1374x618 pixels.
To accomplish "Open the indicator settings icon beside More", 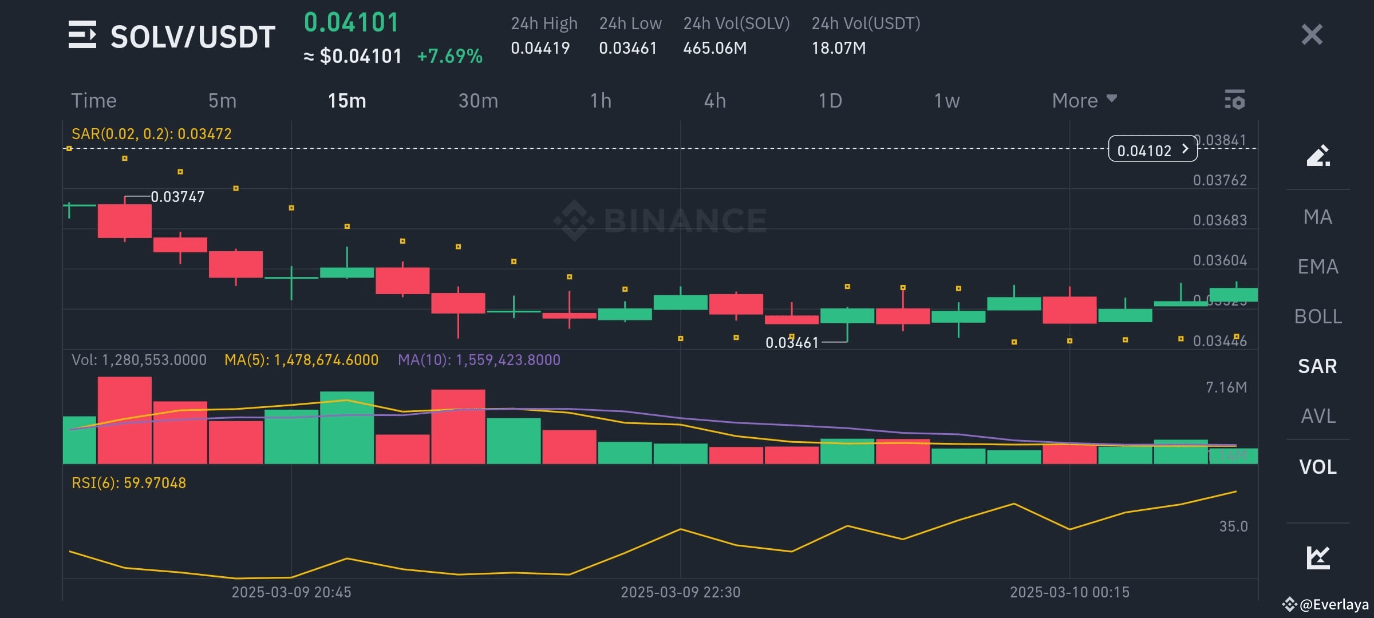I will (1235, 100).
